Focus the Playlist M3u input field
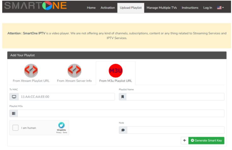 click(x=121, y=113)
